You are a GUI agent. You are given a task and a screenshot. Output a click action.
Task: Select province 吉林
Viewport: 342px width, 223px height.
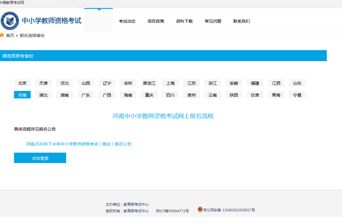tap(128, 83)
